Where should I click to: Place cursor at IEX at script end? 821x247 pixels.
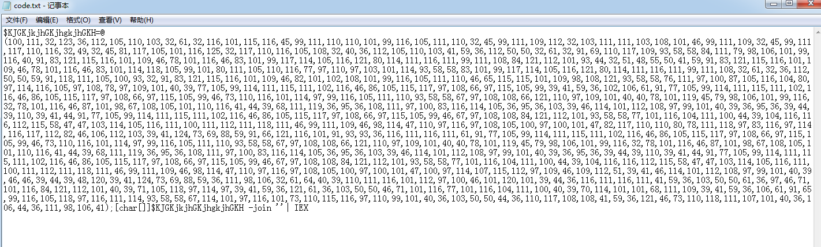pyautogui.click(x=301, y=207)
